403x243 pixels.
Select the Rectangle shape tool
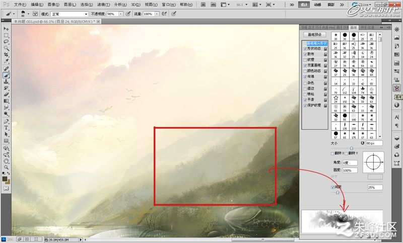click(6, 140)
